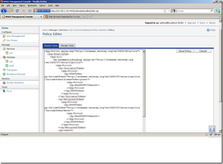Click the Try It tool icon
The width and height of the screenshot is (223, 164).
[x=4, y=91]
